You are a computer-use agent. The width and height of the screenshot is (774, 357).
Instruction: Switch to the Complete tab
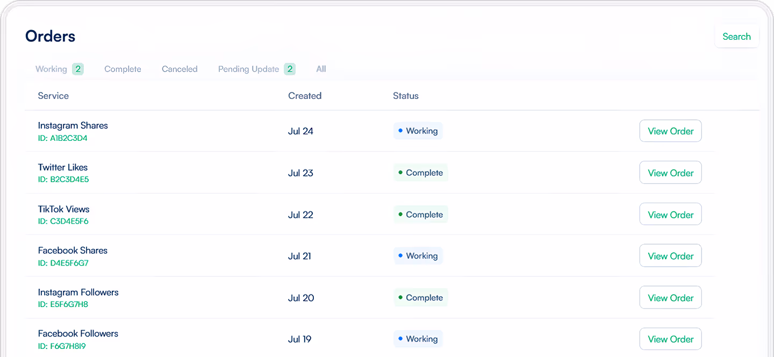[123, 69]
